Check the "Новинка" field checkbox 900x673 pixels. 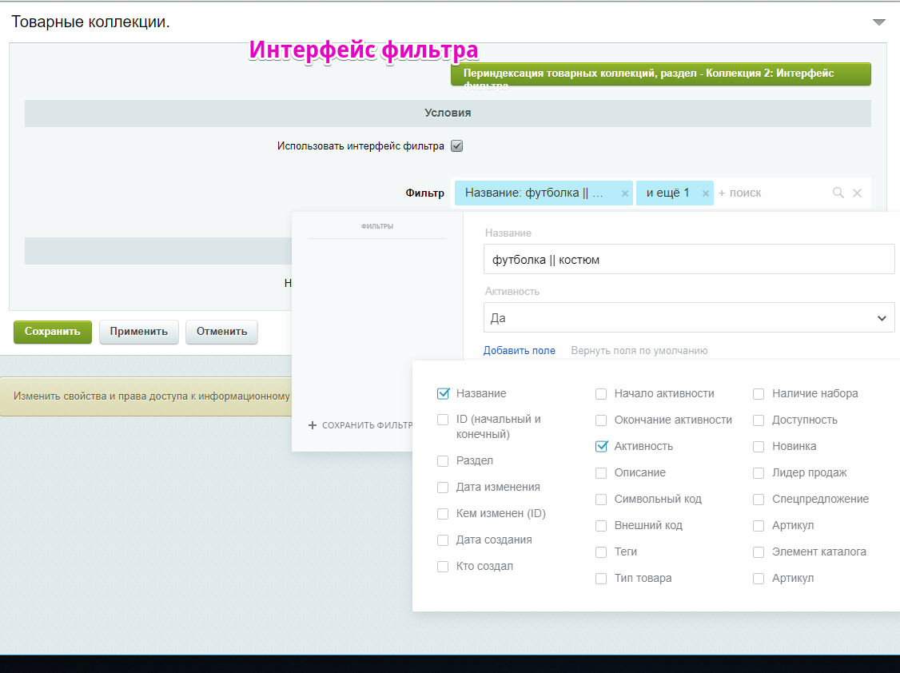pos(758,446)
